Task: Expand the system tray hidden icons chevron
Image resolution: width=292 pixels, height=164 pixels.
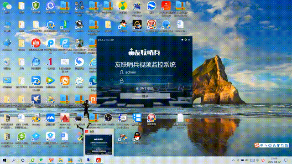Action: tap(233, 160)
